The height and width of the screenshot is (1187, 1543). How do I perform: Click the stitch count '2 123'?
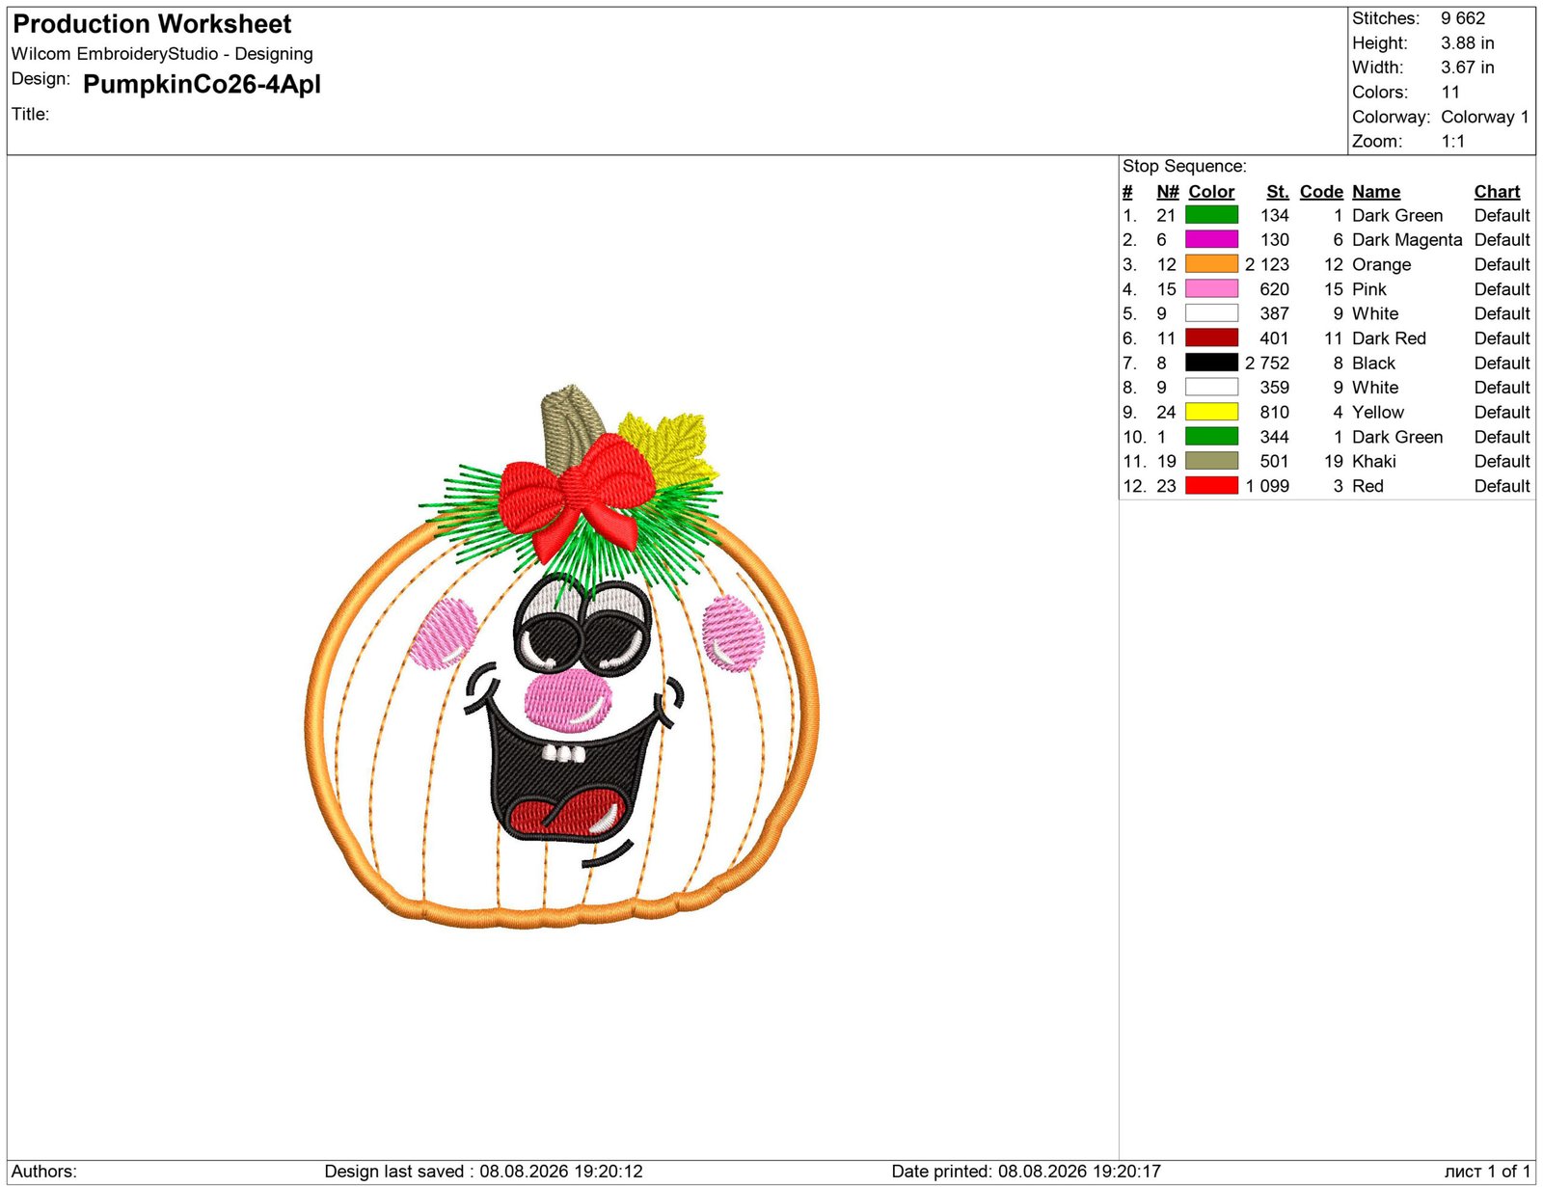point(1267,264)
